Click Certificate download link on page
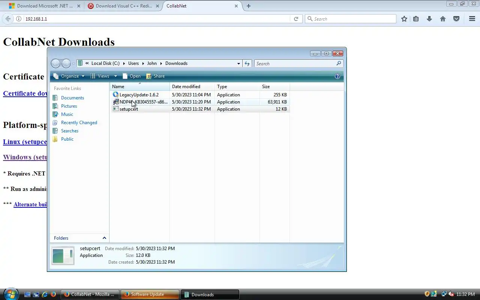 coord(25,93)
